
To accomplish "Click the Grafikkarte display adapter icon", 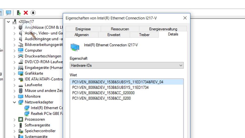I will tap(21, 73).
